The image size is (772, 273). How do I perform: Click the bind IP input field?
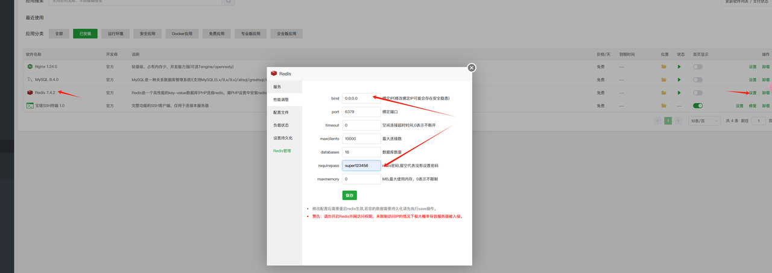(x=361, y=98)
